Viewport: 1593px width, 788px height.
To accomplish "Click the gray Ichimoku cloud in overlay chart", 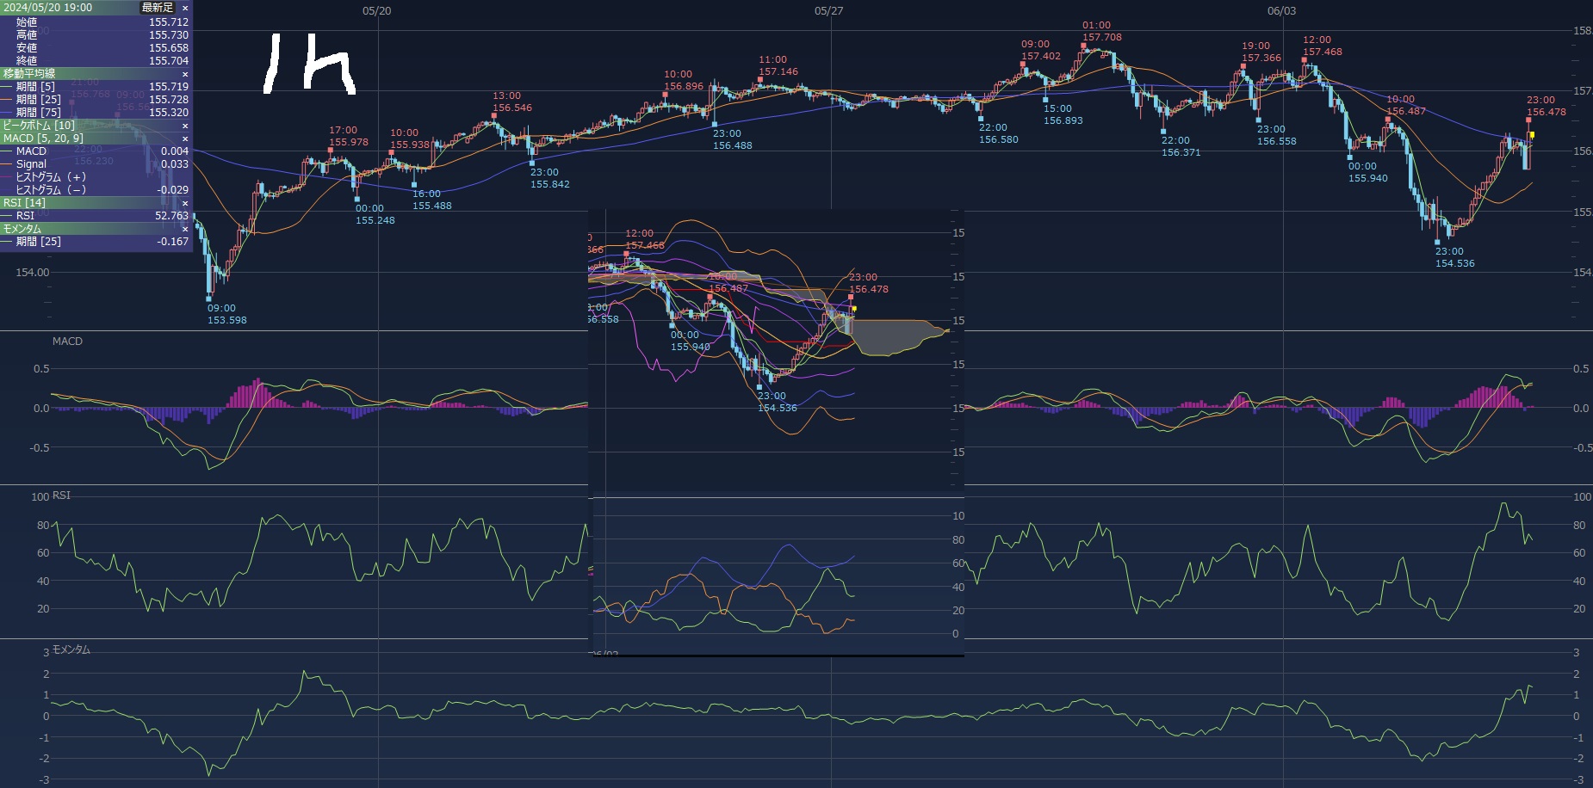I will (896, 336).
